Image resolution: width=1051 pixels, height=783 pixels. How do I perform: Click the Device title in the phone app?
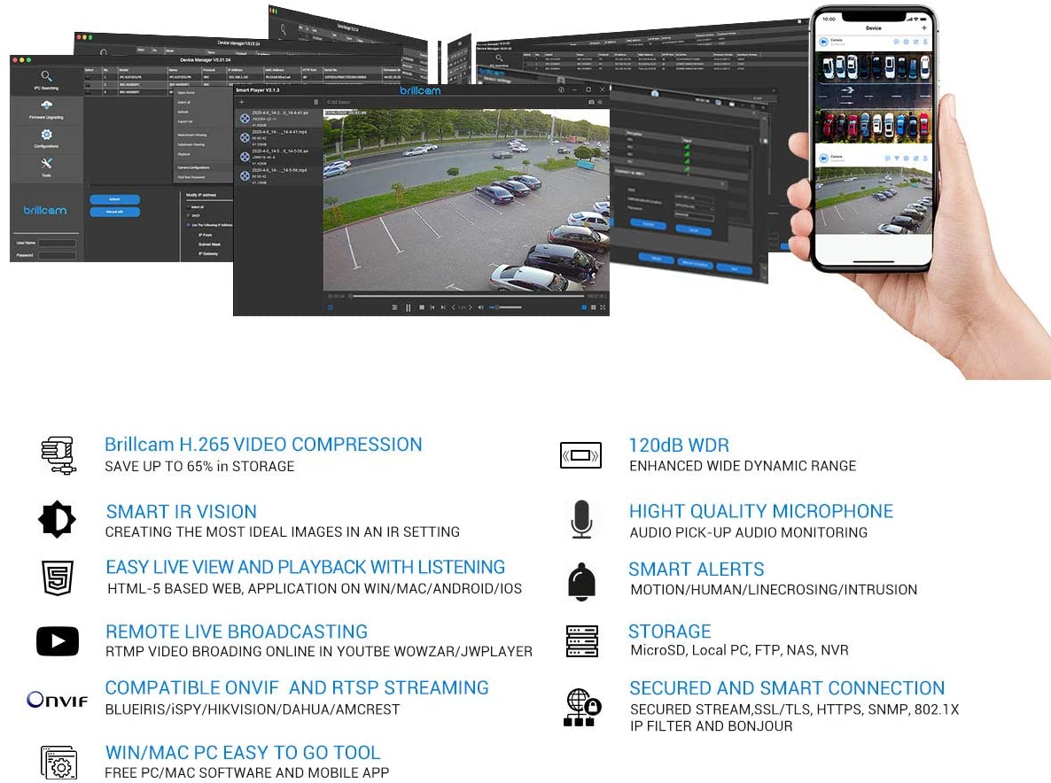pyautogui.click(x=874, y=28)
